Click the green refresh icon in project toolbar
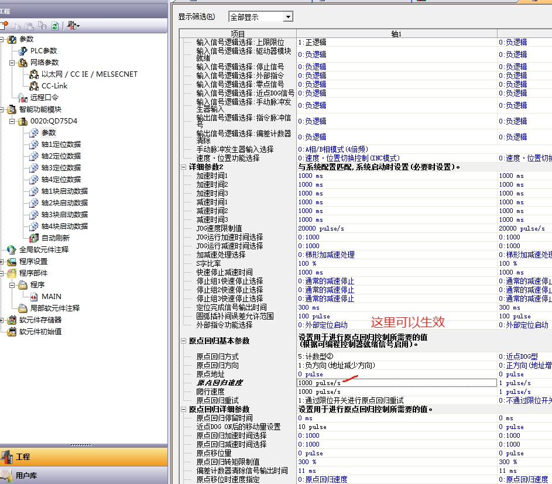This screenshot has height=484, width=552. pyautogui.click(x=54, y=26)
